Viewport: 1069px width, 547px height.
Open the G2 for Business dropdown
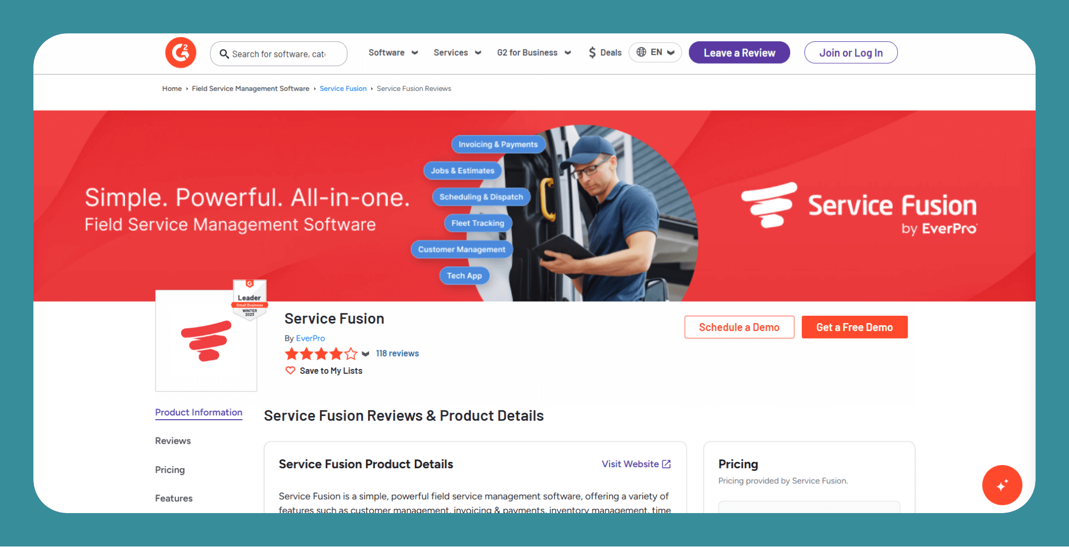(x=534, y=53)
